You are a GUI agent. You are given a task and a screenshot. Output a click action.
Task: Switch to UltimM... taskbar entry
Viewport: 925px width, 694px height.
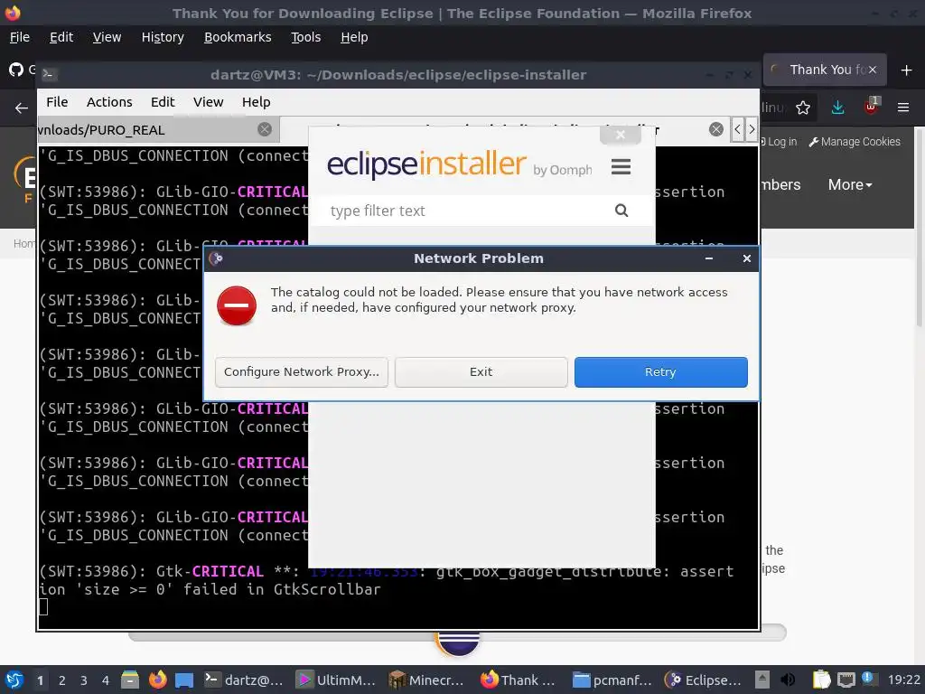336,680
